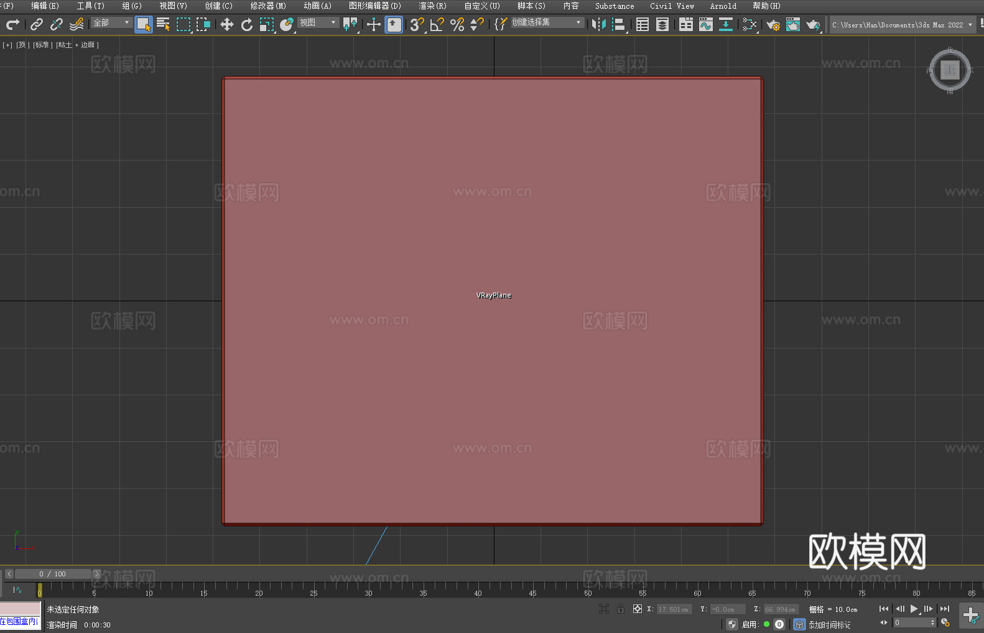Screen dimensions: 984x633
Task: Open the Substance menu
Action: tap(615, 6)
